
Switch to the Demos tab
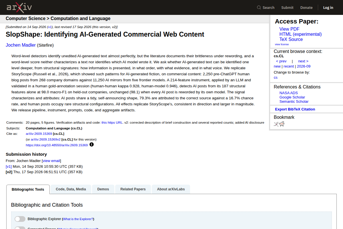click(x=103, y=189)
